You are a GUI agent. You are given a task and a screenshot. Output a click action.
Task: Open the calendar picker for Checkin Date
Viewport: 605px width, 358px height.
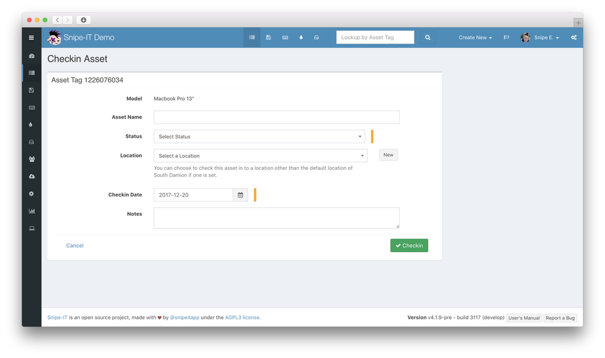pyautogui.click(x=240, y=194)
